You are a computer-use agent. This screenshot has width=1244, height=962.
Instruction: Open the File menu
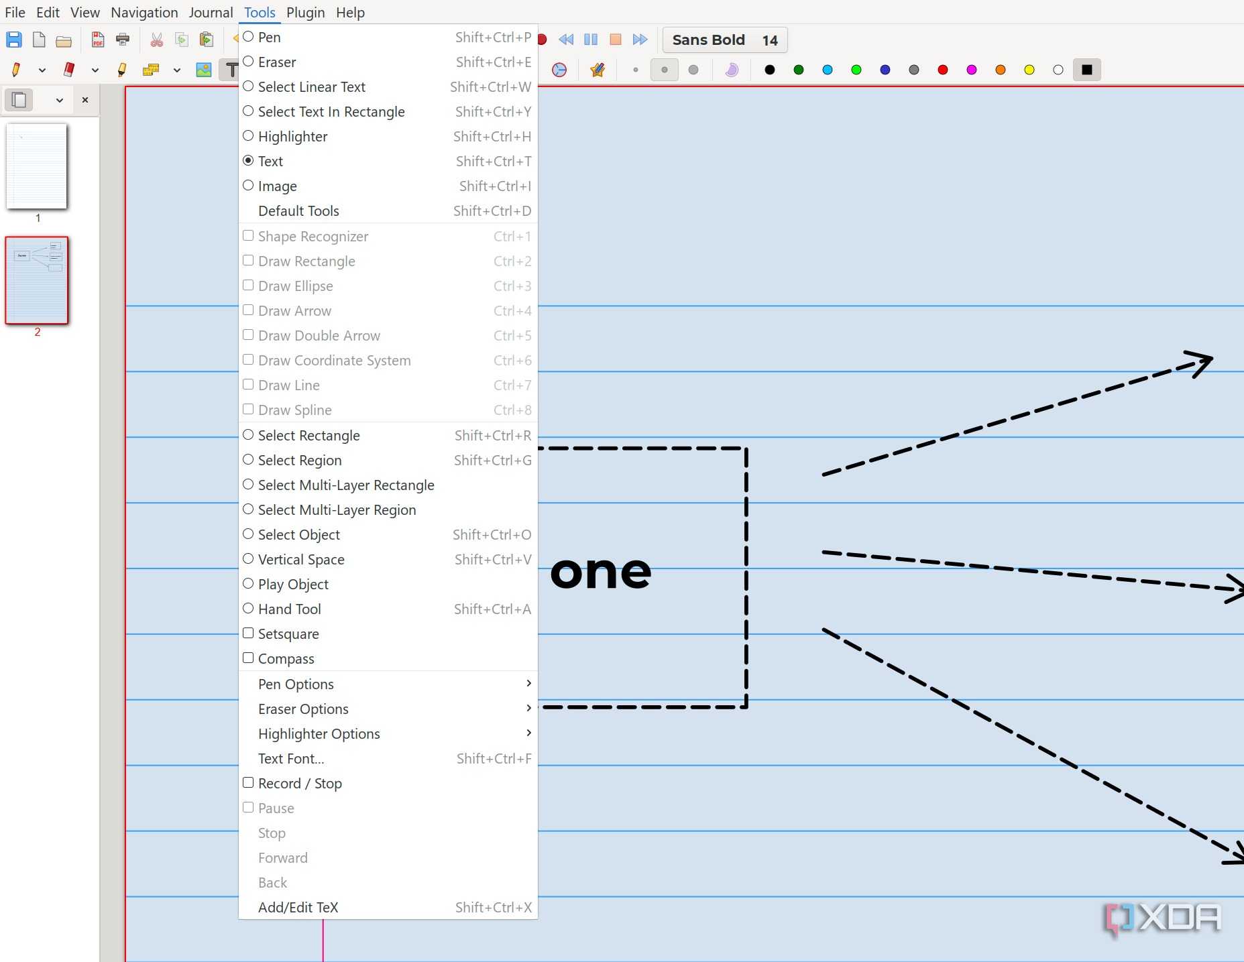point(15,13)
